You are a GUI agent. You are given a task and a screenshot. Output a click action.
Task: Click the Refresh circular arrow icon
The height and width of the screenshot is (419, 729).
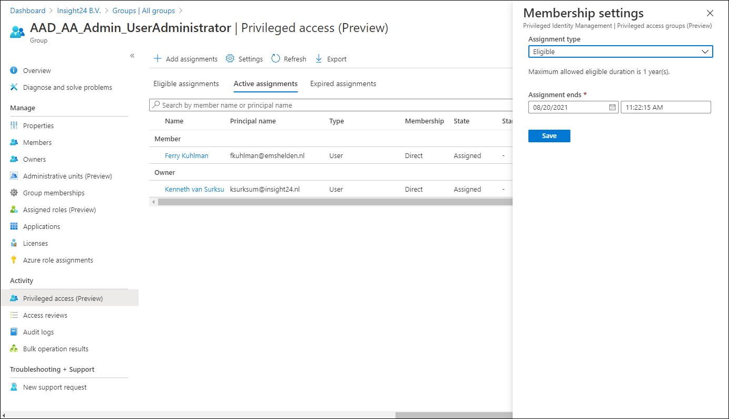coord(276,59)
